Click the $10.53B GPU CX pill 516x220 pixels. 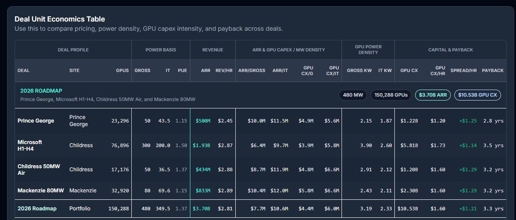pyautogui.click(x=478, y=95)
